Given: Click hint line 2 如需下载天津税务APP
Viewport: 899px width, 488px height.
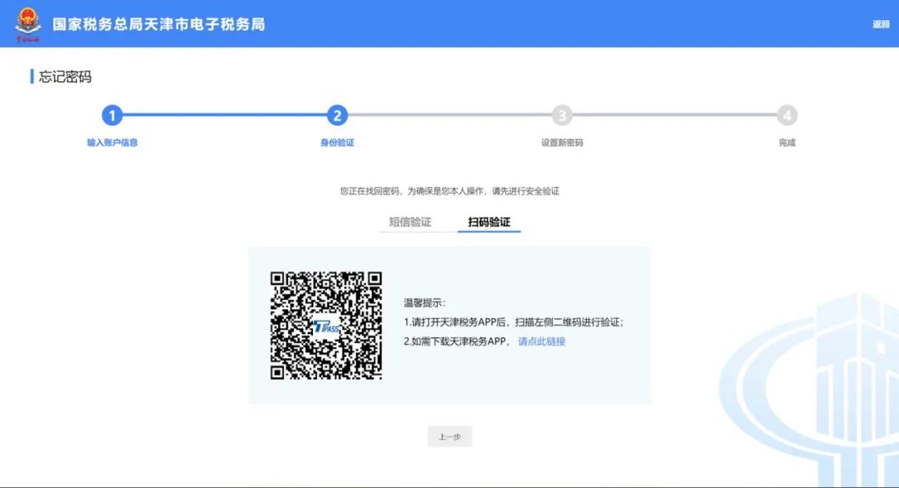Looking at the screenshot, I should (457, 341).
